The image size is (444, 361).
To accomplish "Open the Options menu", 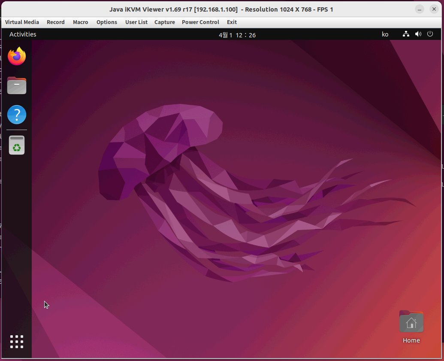I will pyautogui.click(x=106, y=22).
